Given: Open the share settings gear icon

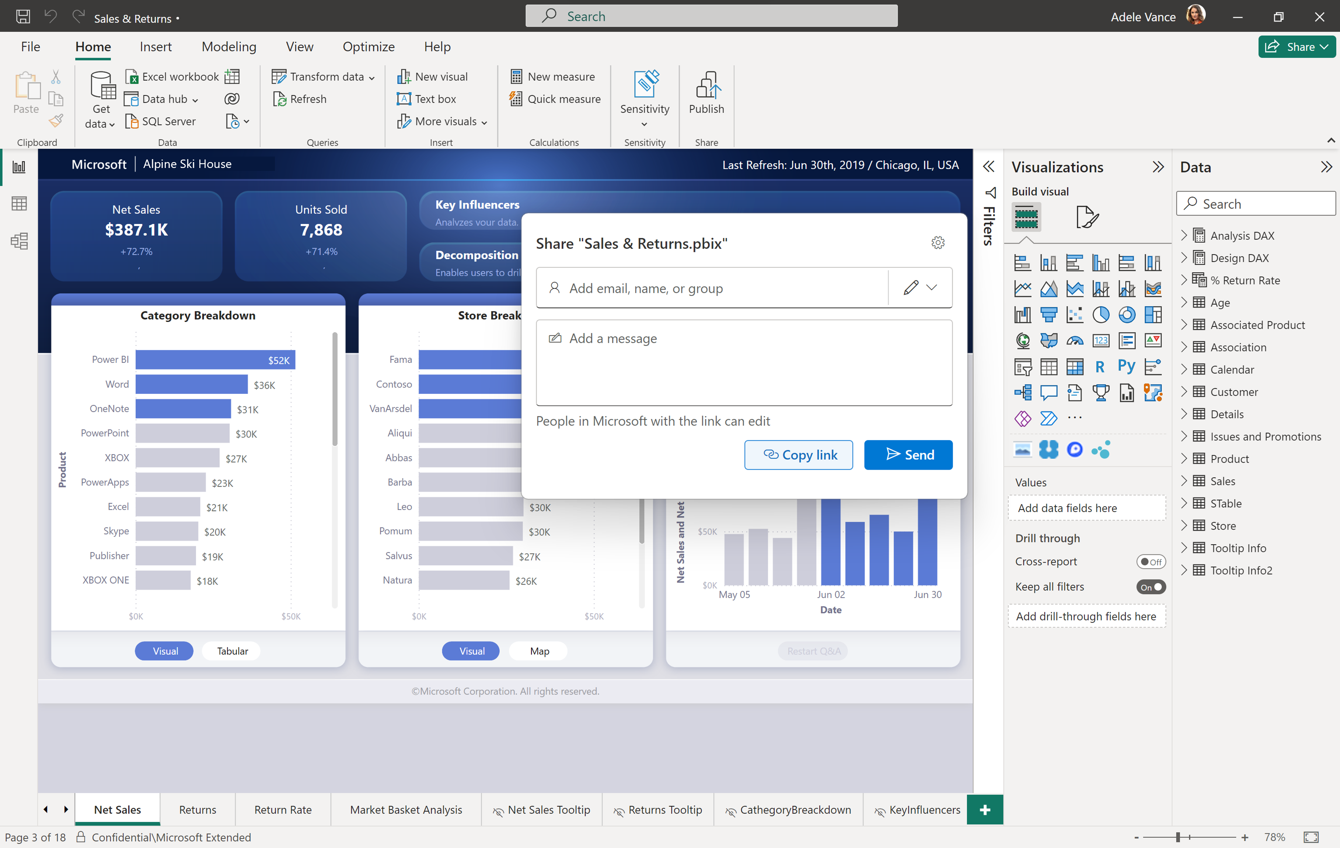Looking at the screenshot, I should 938,243.
